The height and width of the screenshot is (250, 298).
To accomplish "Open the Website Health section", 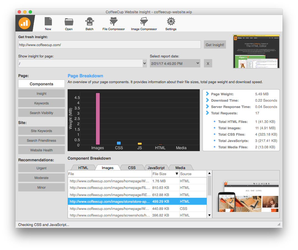I will 41,150.
